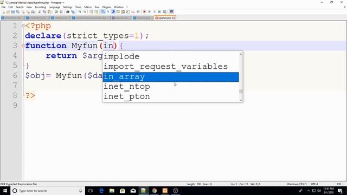This screenshot has width=347, height=195.
Task: Open the Settings menu
Action: click(67, 7)
